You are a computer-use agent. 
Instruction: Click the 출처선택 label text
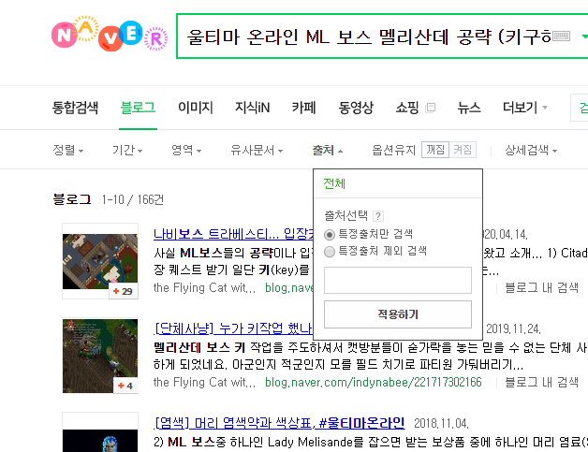pos(345,216)
